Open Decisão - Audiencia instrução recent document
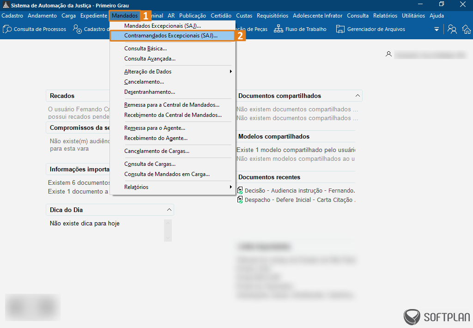The height and width of the screenshot is (328, 473). pos(300,191)
